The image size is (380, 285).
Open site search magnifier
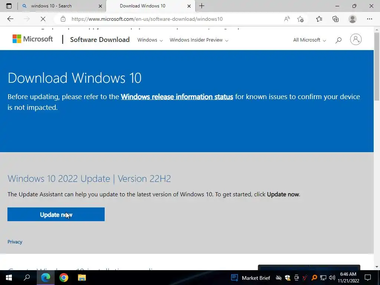[338, 40]
